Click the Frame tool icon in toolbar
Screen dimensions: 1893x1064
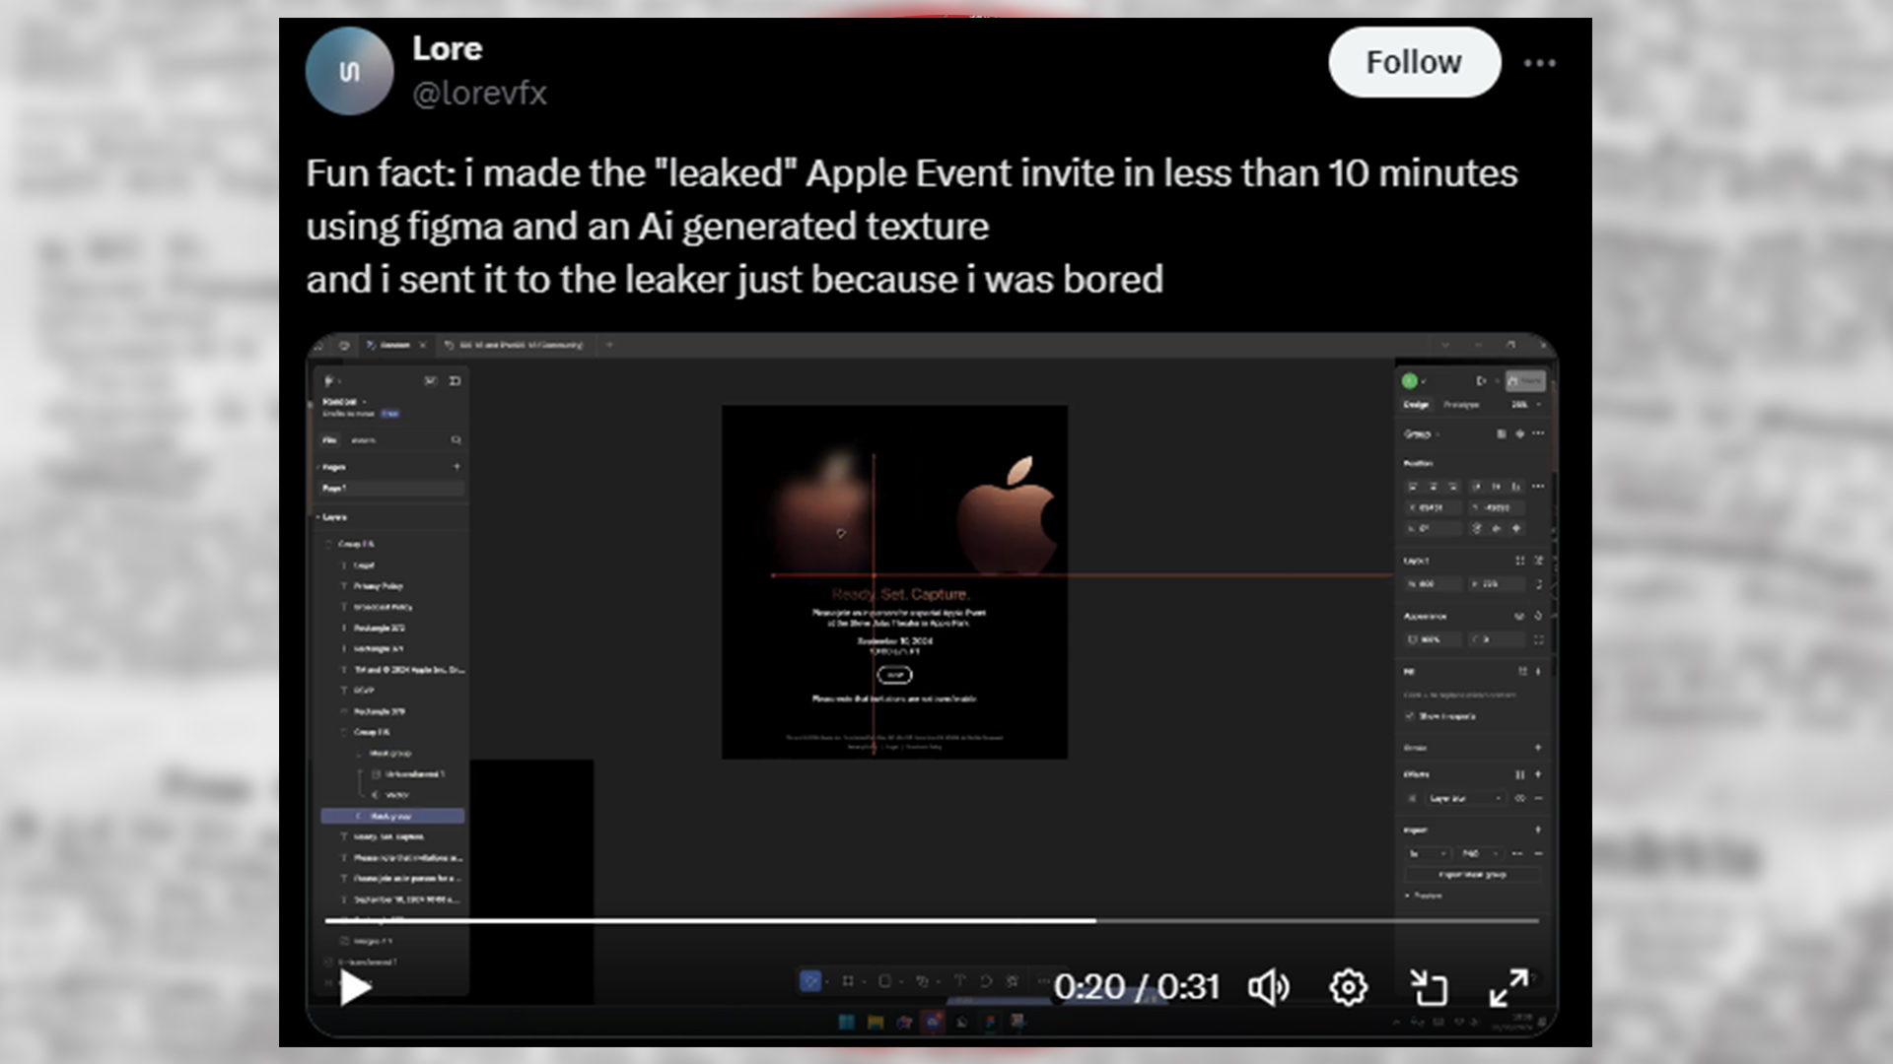[x=848, y=982]
